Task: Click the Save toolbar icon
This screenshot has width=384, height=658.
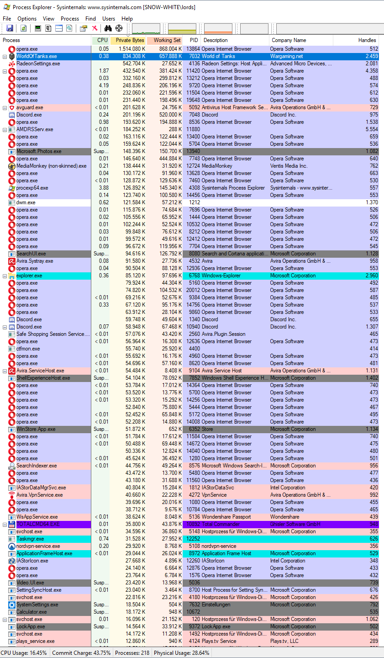Action: [x=10, y=28]
